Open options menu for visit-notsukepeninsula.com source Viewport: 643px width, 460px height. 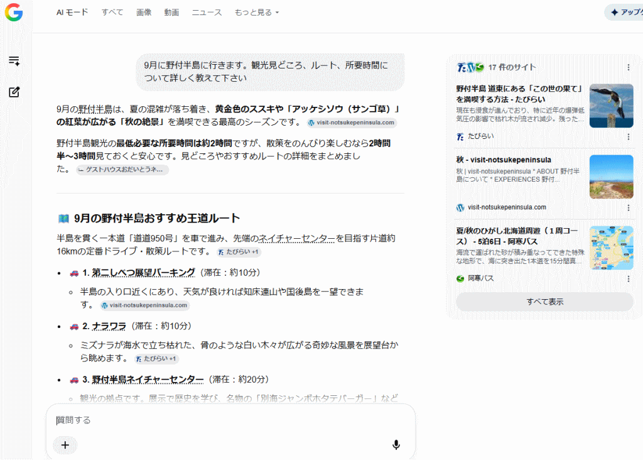pos(628,208)
